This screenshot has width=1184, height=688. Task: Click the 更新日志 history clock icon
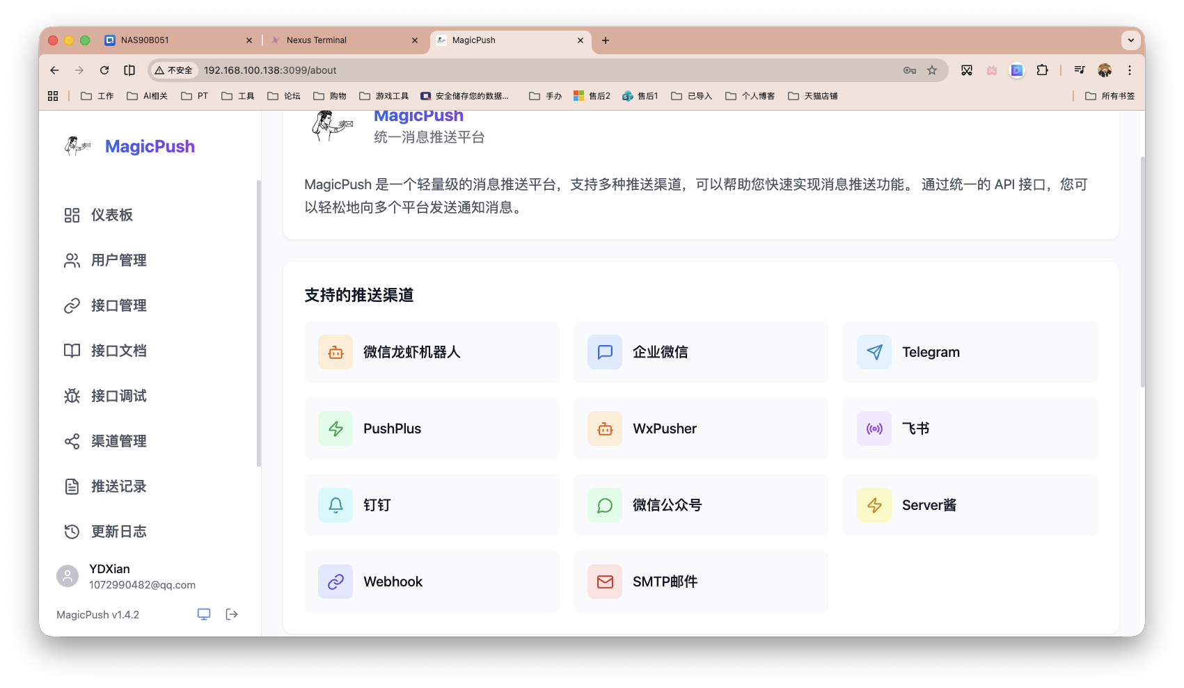pyautogui.click(x=71, y=531)
